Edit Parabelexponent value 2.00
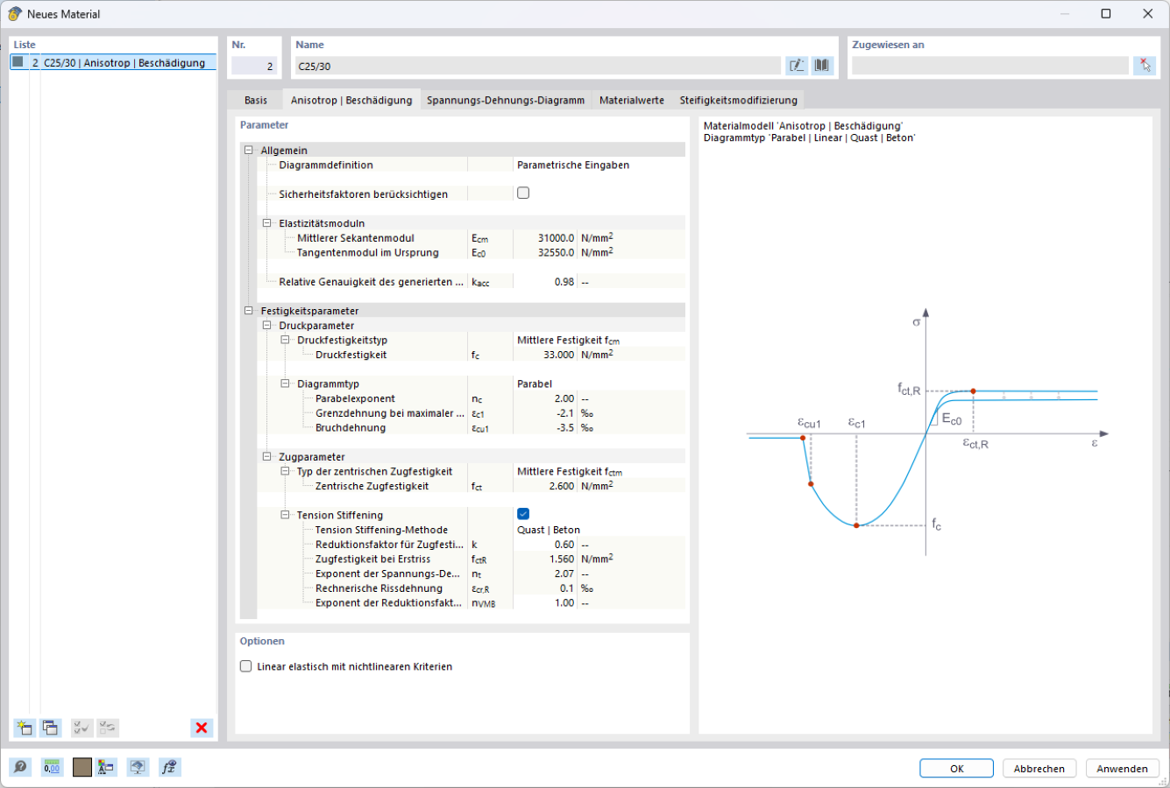Image resolution: width=1170 pixels, height=788 pixels. coord(545,398)
